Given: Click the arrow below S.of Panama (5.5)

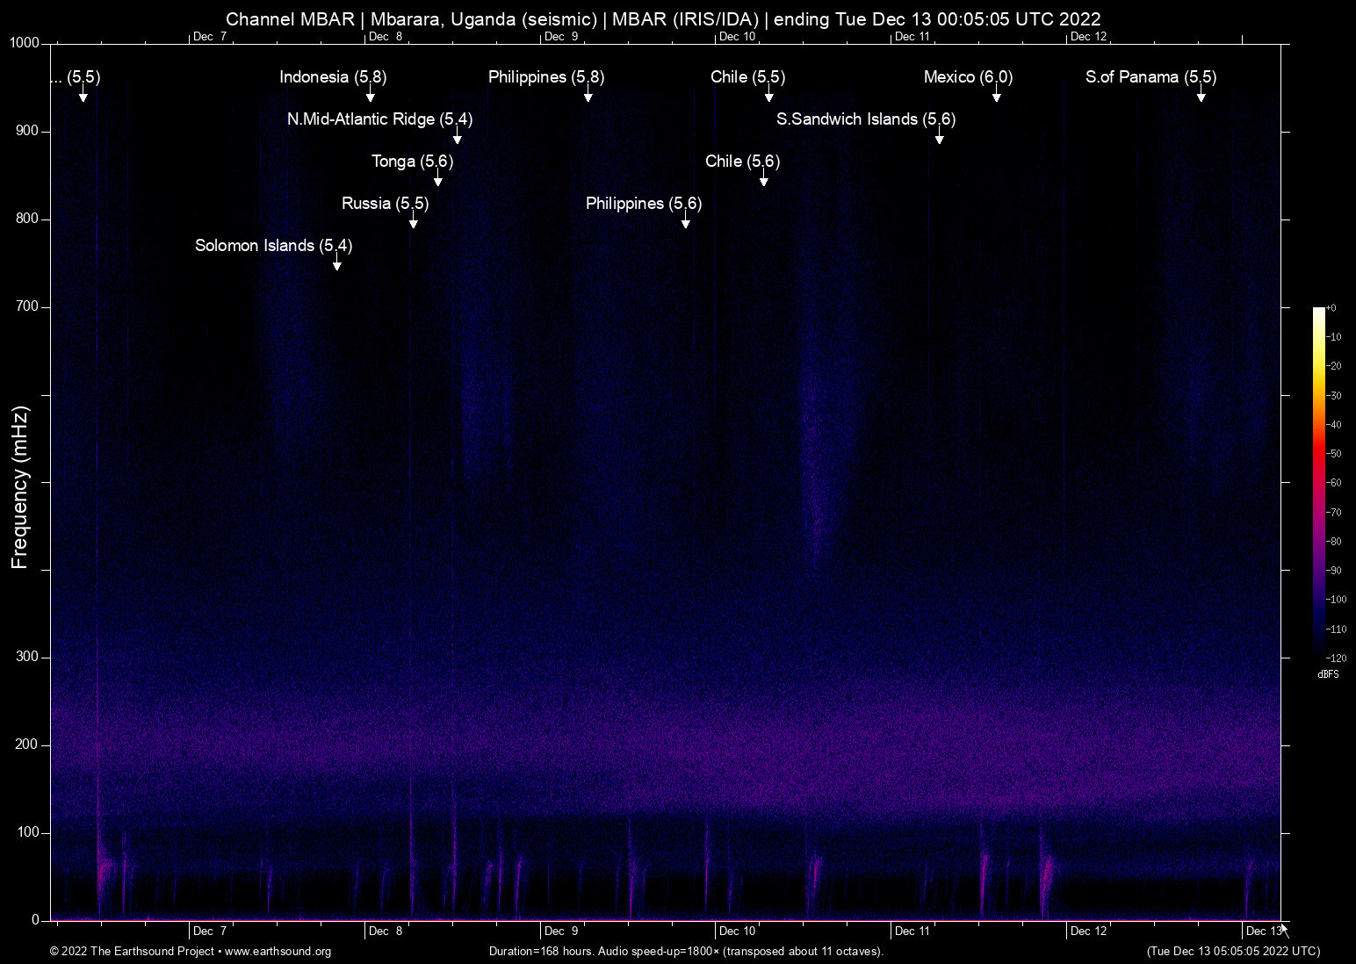Looking at the screenshot, I should coord(1201,96).
